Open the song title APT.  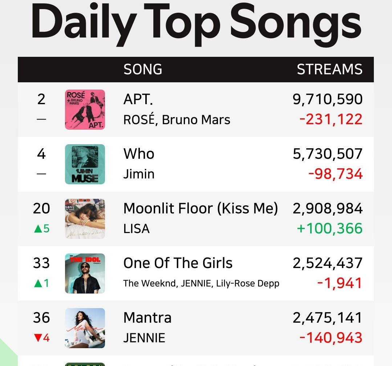[138, 99]
